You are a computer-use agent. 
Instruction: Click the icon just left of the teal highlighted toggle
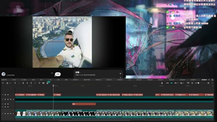pyautogui.click(x=167, y=83)
